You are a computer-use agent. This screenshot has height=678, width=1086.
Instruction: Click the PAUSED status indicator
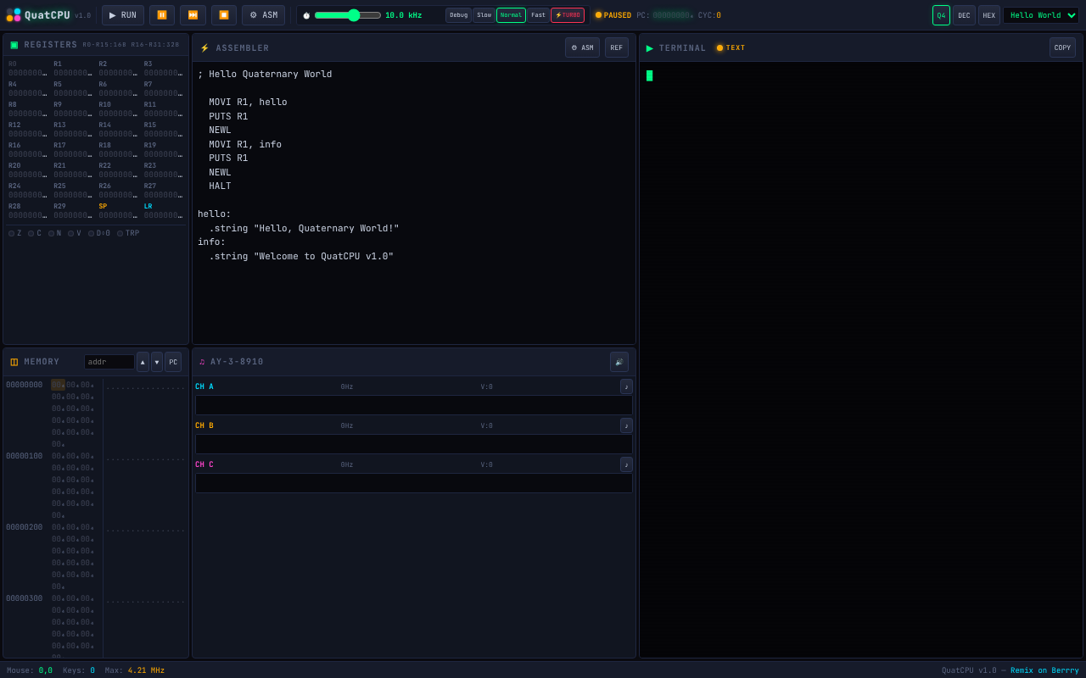tap(613, 15)
